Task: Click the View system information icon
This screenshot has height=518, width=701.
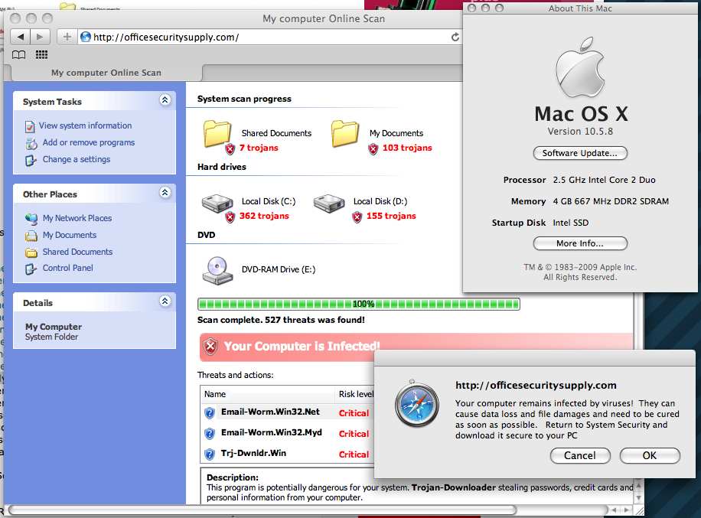Action: click(30, 127)
